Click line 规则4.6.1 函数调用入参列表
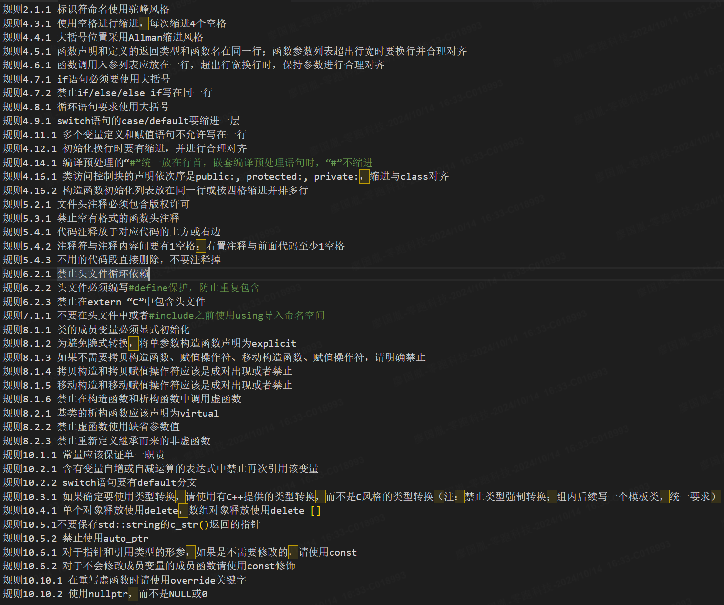The height and width of the screenshot is (605, 724). pyautogui.click(x=194, y=65)
